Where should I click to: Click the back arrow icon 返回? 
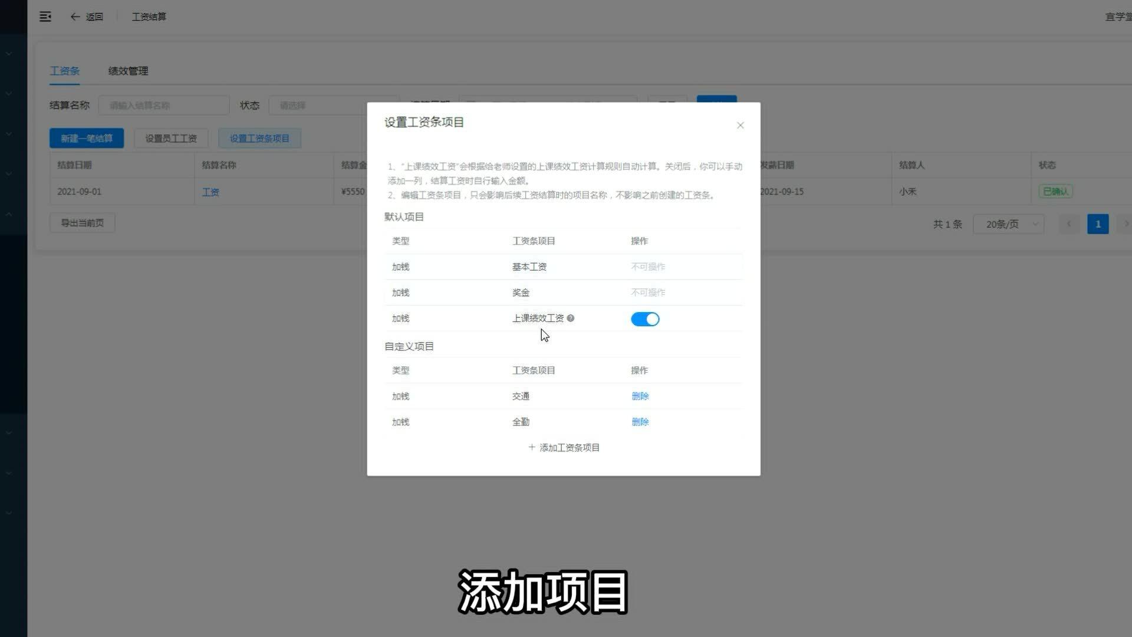point(75,17)
